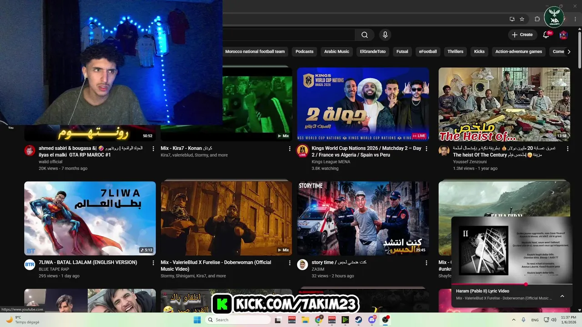Open walid official channel avatar

point(30,151)
